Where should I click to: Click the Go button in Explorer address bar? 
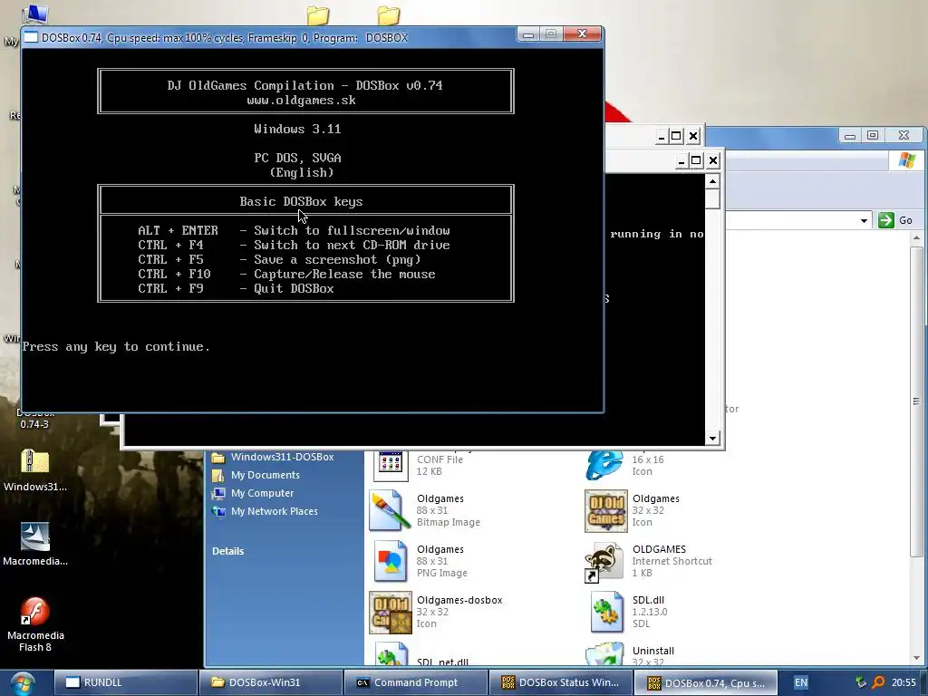coord(895,220)
